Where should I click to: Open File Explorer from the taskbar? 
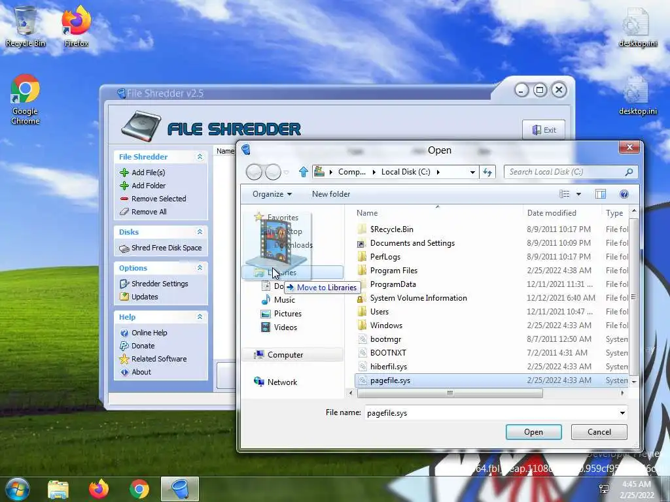58,489
